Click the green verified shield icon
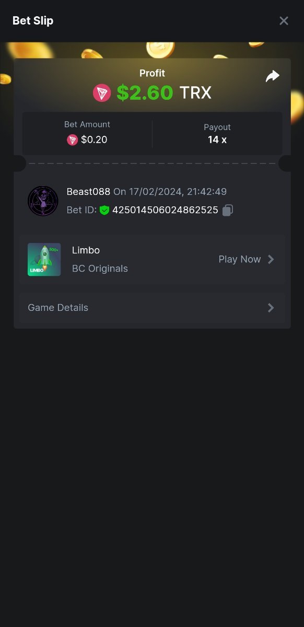The image size is (304, 627). tap(104, 210)
